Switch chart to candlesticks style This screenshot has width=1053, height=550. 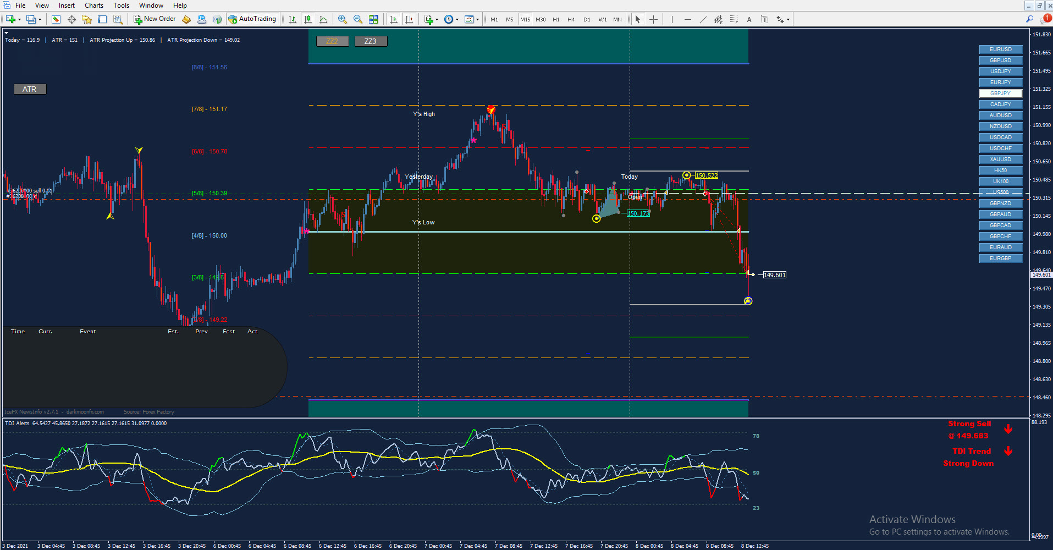308,19
